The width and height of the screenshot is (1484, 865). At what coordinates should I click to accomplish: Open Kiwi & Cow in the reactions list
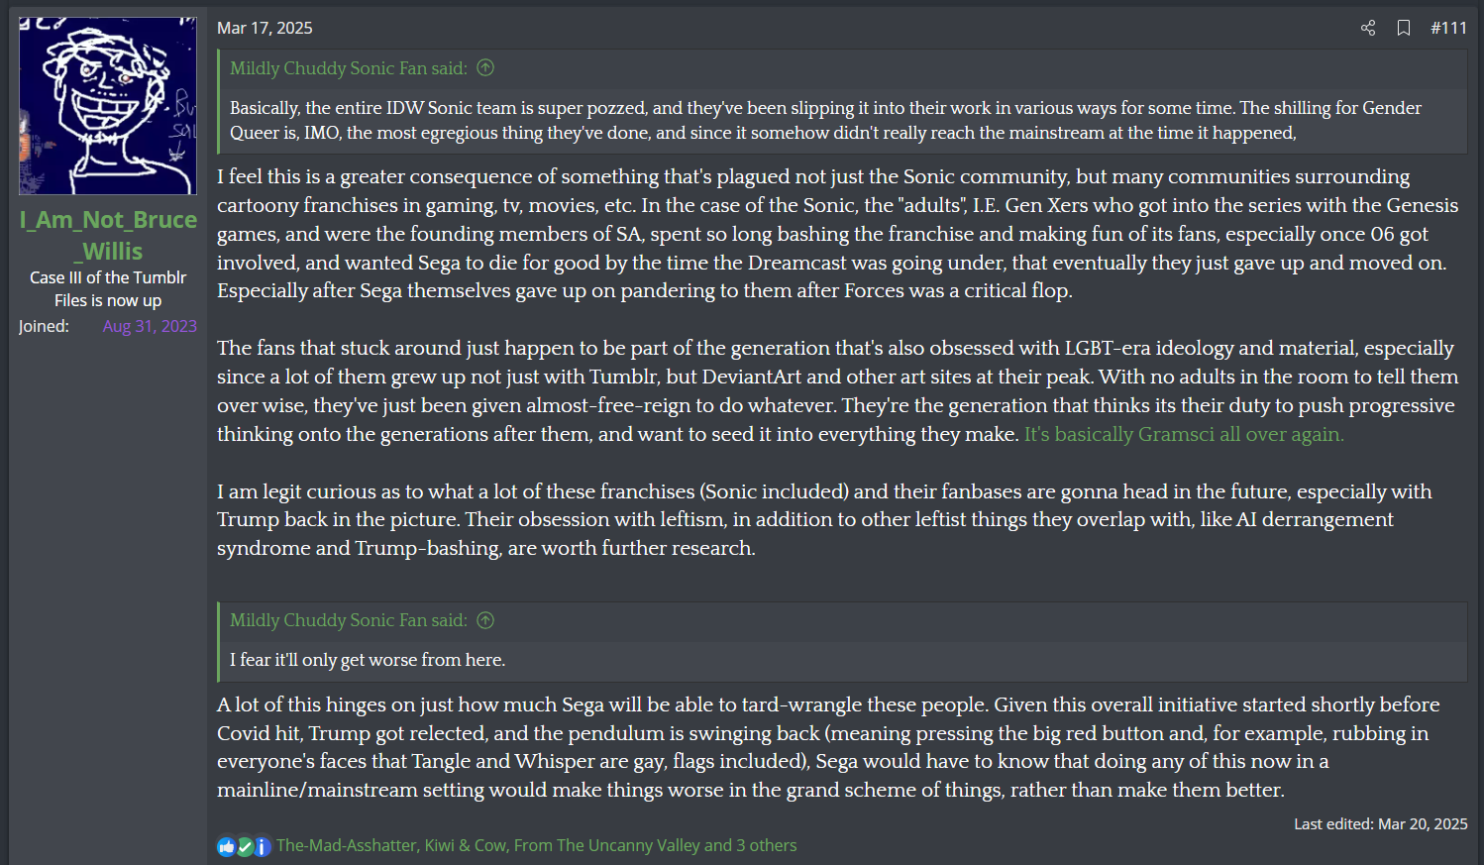465,845
